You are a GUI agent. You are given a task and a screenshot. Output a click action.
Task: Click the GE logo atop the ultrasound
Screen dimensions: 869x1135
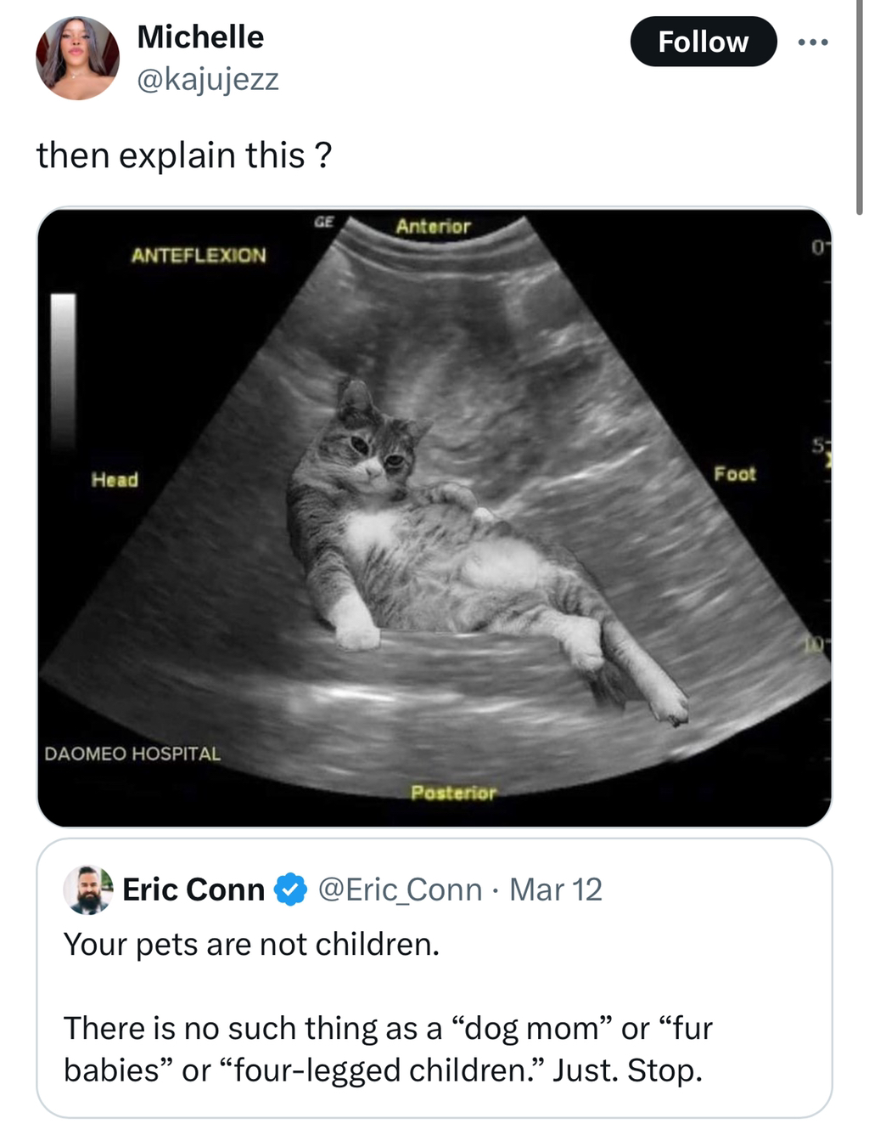coord(324,223)
